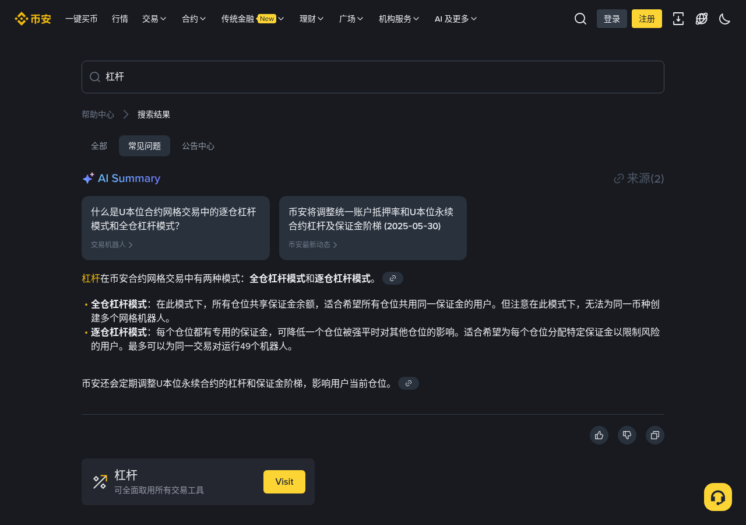Click highlighted 杠杆 keyword in summary
The height and width of the screenshot is (525, 746).
(91, 279)
